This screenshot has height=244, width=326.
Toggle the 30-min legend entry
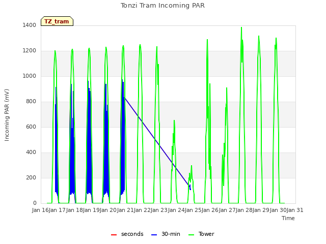[166, 234]
